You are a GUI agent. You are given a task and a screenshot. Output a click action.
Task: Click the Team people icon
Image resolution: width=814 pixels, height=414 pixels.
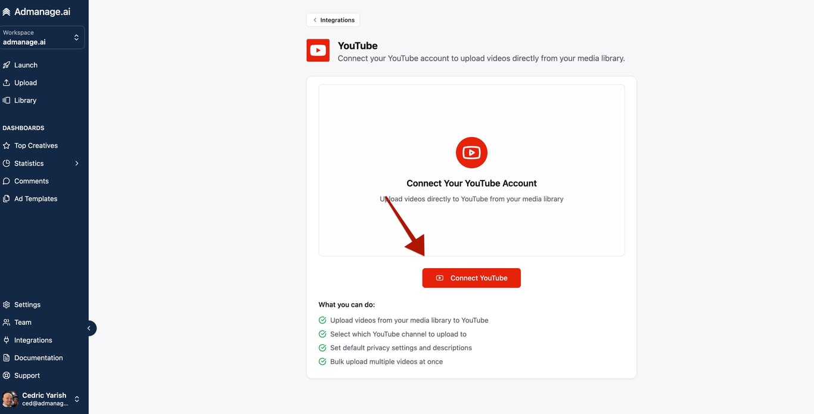tap(7, 322)
